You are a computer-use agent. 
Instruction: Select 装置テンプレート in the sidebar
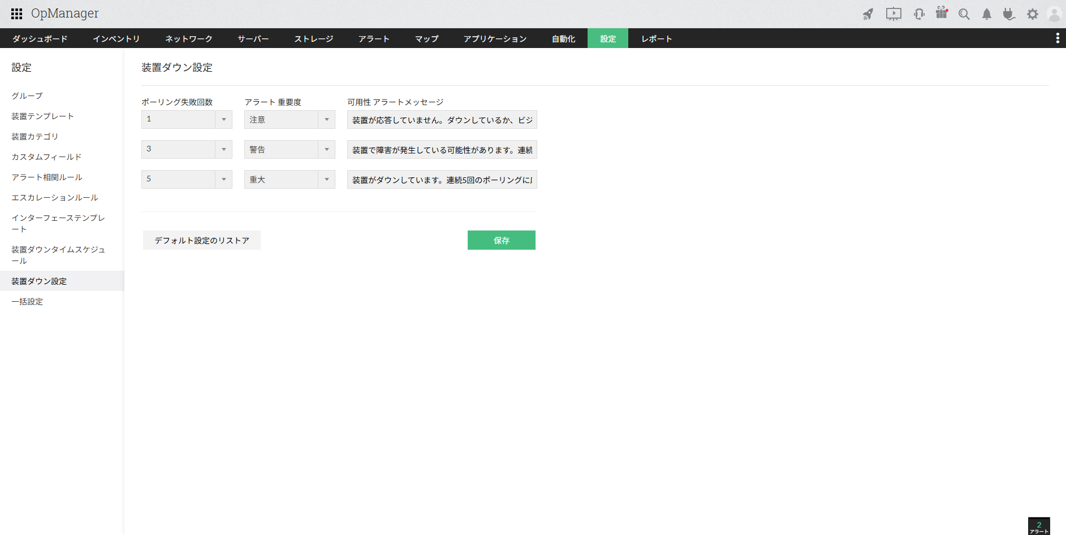pyautogui.click(x=42, y=116)
